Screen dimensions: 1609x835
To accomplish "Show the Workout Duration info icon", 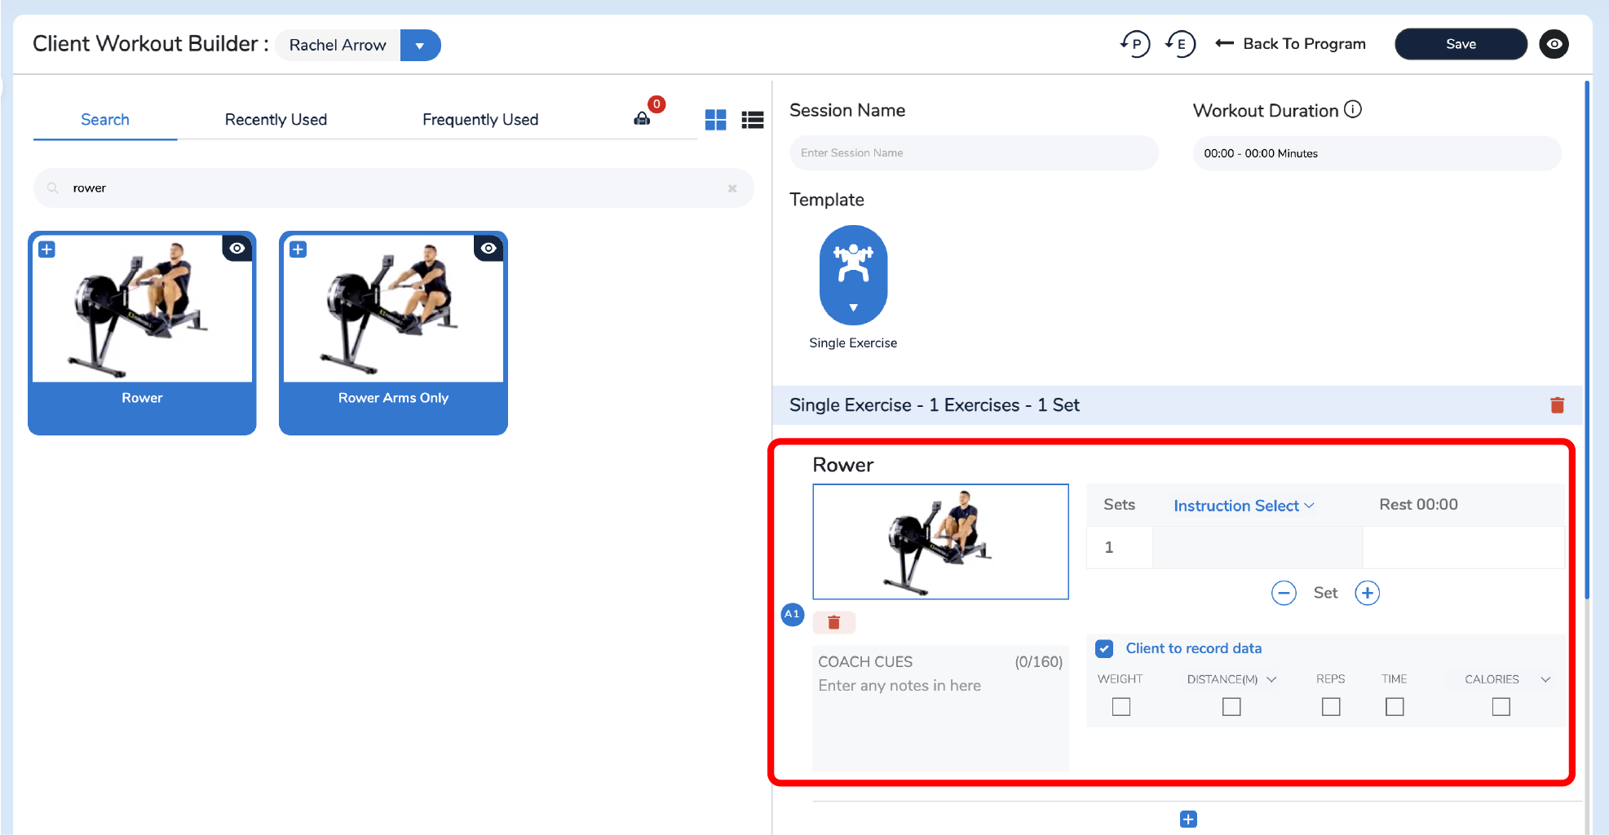I will (x=1353, y=109).
